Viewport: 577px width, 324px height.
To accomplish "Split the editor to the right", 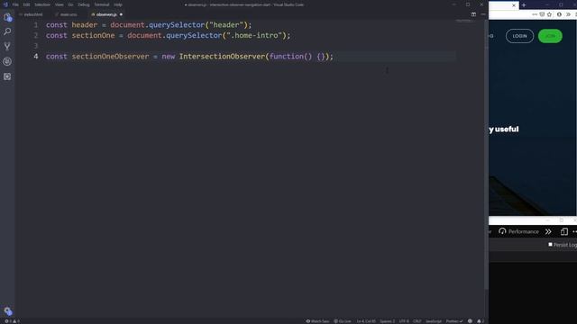I will 473,14.
